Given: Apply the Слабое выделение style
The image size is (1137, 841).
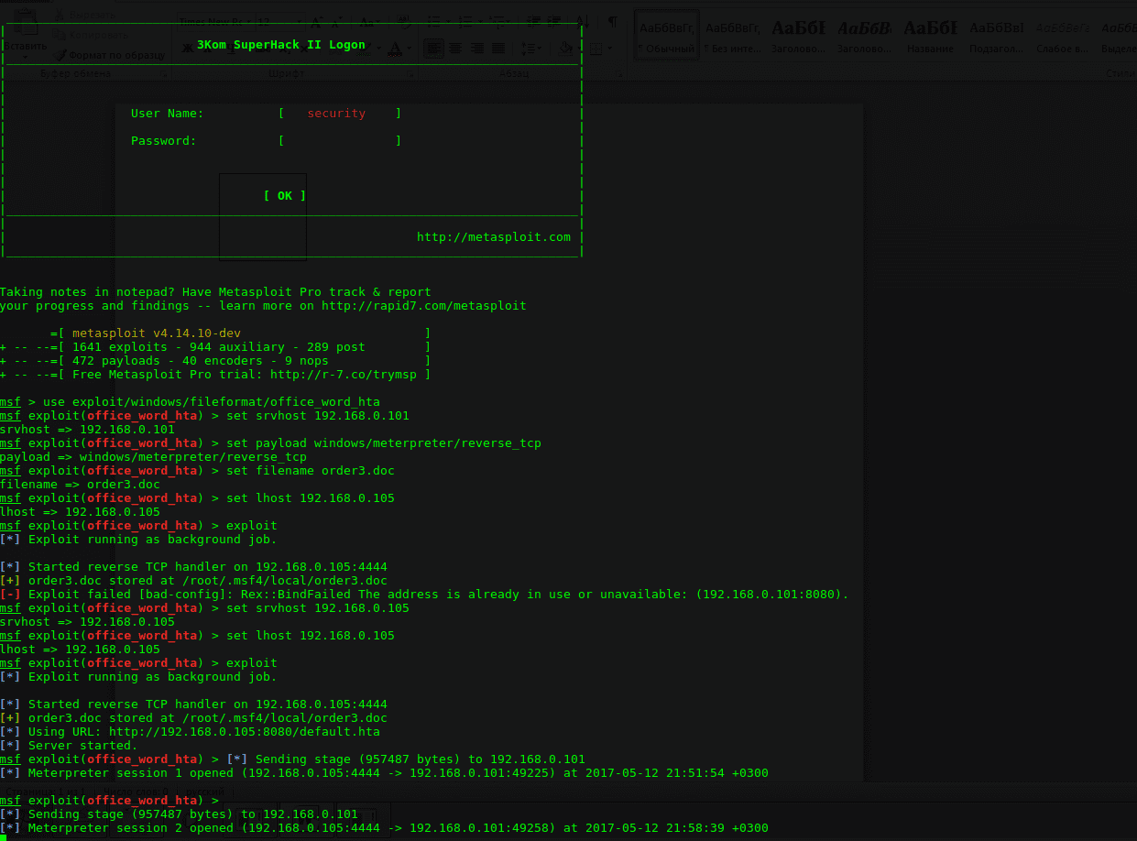Looking at the screenshot, I should tap(1062, 35).
